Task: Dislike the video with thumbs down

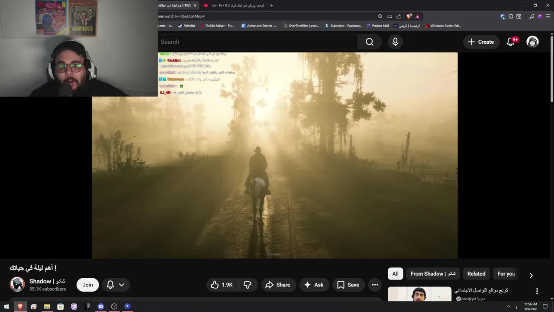Action: click(x=248, y=285)
